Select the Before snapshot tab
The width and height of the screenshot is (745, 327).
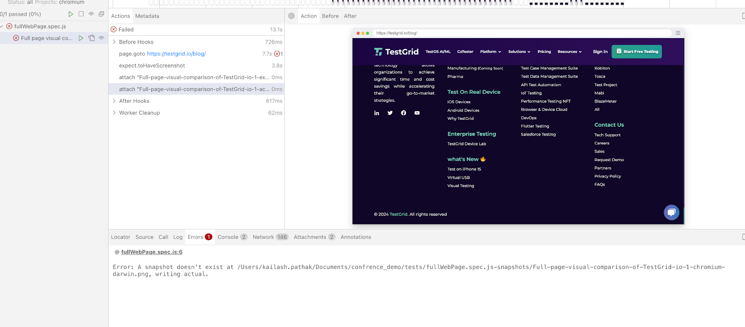331,16
